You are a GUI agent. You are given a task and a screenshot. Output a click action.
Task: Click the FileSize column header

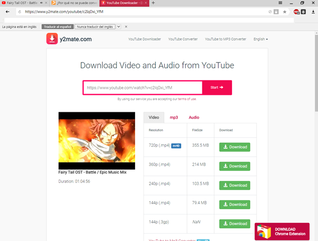pyautogui.click(x=197, y=130)
